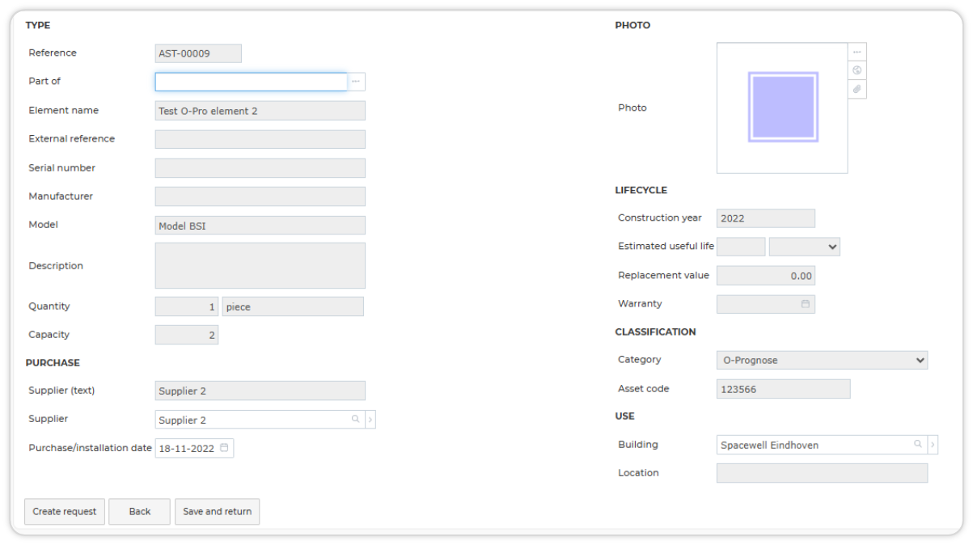Image resolution: width=973 pixels, height=545 pixels.
Task: Expand the Estimated useful life unit dropdown
Action: tap(805, 247)
